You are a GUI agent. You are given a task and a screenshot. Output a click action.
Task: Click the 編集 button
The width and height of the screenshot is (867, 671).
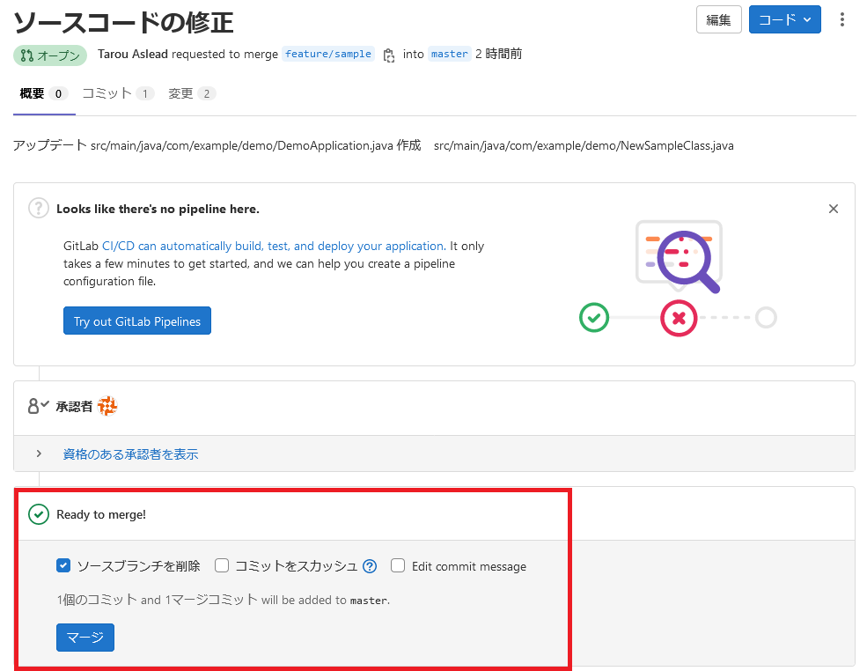coord(718,19)
